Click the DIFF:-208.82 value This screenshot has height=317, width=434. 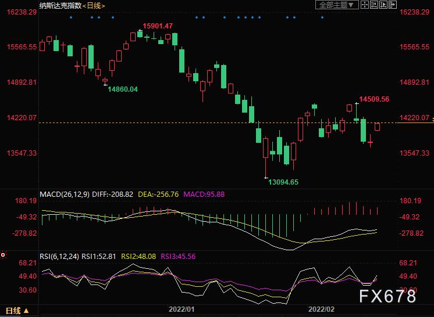point(112,194)
